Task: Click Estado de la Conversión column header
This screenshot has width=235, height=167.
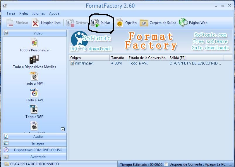Action: pos(147,58)
